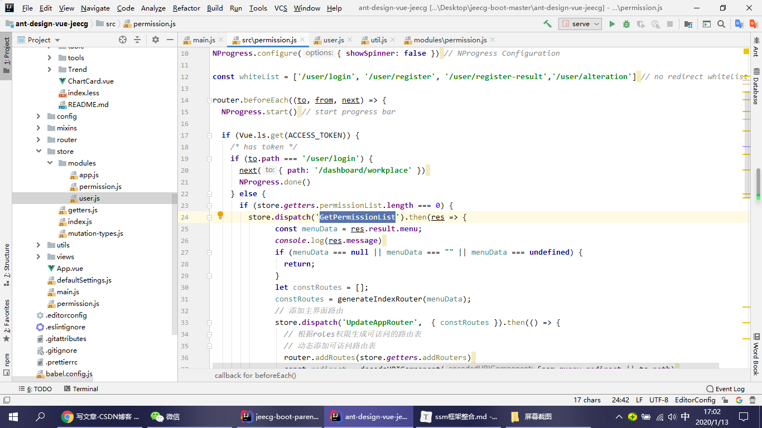Image resolution: width=762 pixels, height=428 pixels.
Task: Switch to modules\permission.js tab
Action: [450, 40]
